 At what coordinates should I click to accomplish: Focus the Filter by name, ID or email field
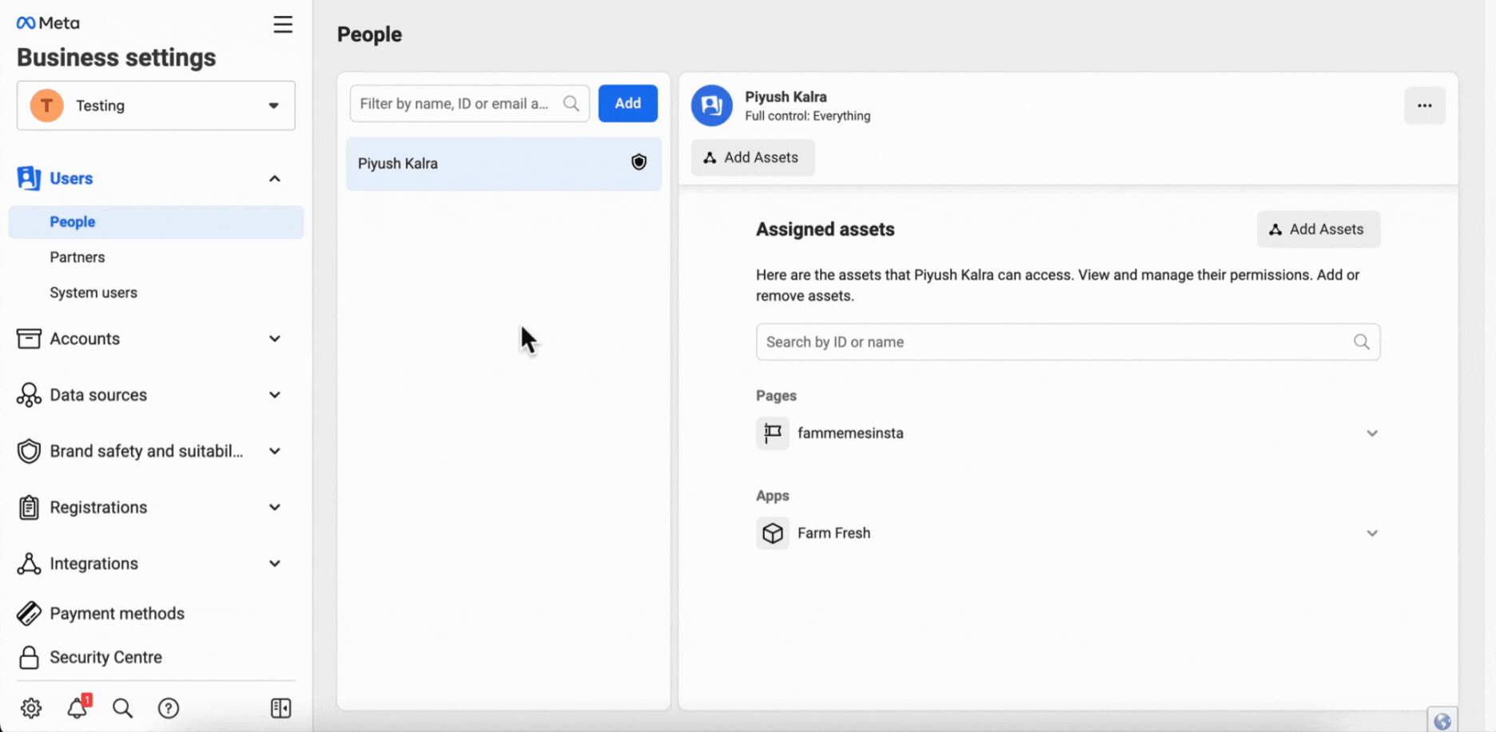pyautogui.click(x=470, y=104)
